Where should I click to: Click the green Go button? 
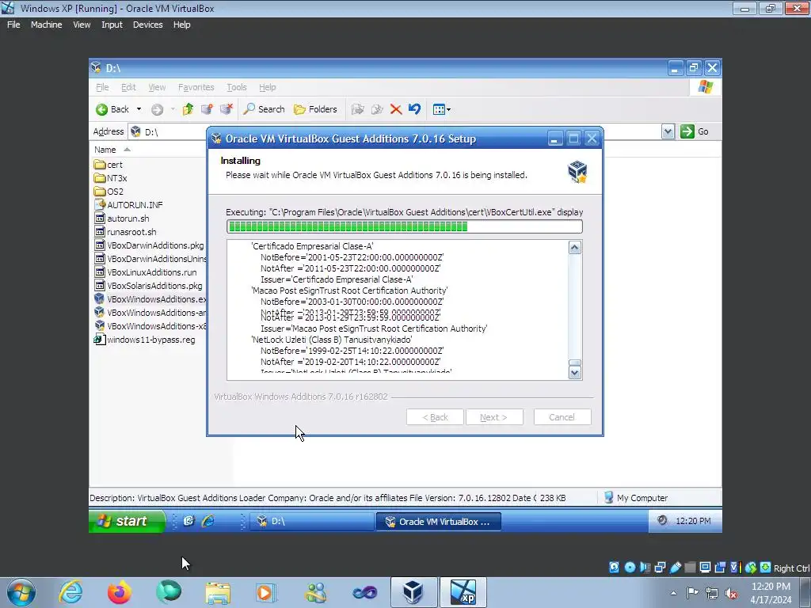[x=694, y=131]
